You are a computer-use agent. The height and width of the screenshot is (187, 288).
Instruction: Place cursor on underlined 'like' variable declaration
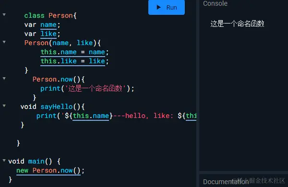click(x=48, y=34)
